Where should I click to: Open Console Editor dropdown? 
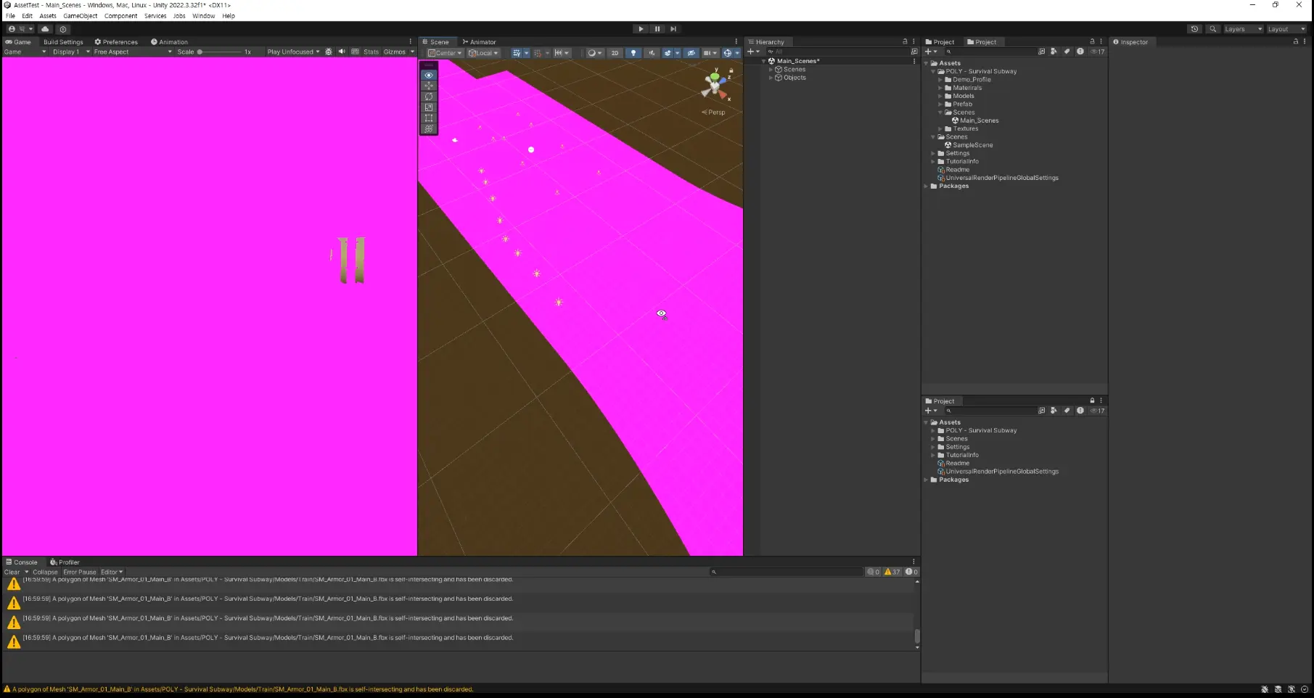112,572
